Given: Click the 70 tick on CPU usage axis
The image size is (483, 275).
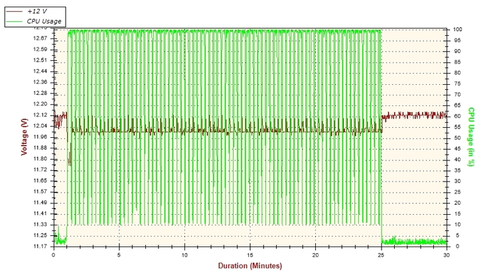Looking at the screenshot, I should coord(457,95).
